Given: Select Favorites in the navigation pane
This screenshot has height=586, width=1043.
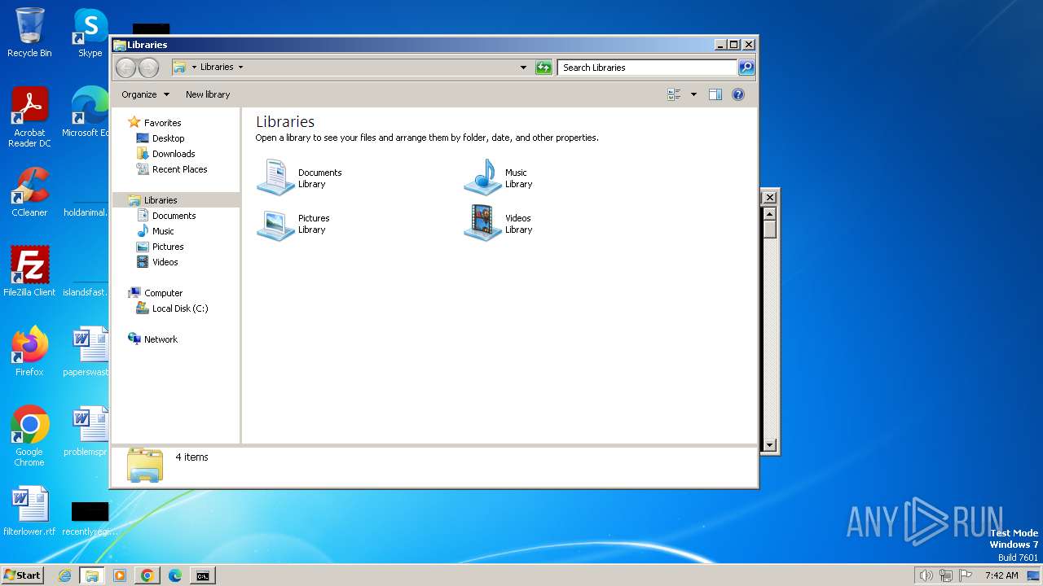Looking at the screenshot, I should point(163,123).
